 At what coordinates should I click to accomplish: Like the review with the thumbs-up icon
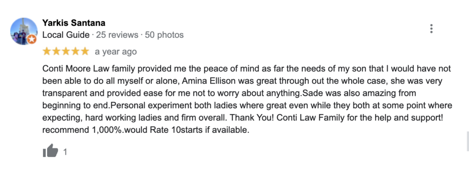(x=50, y=151)
